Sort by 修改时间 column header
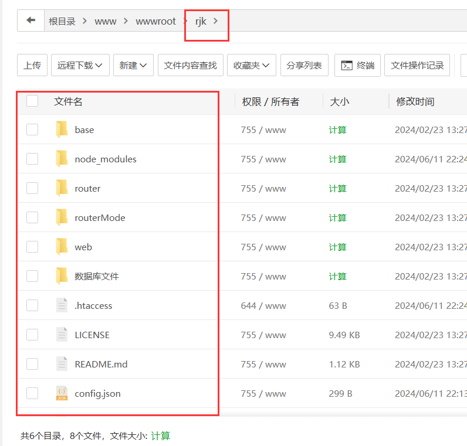 click(x=415, y=102)
